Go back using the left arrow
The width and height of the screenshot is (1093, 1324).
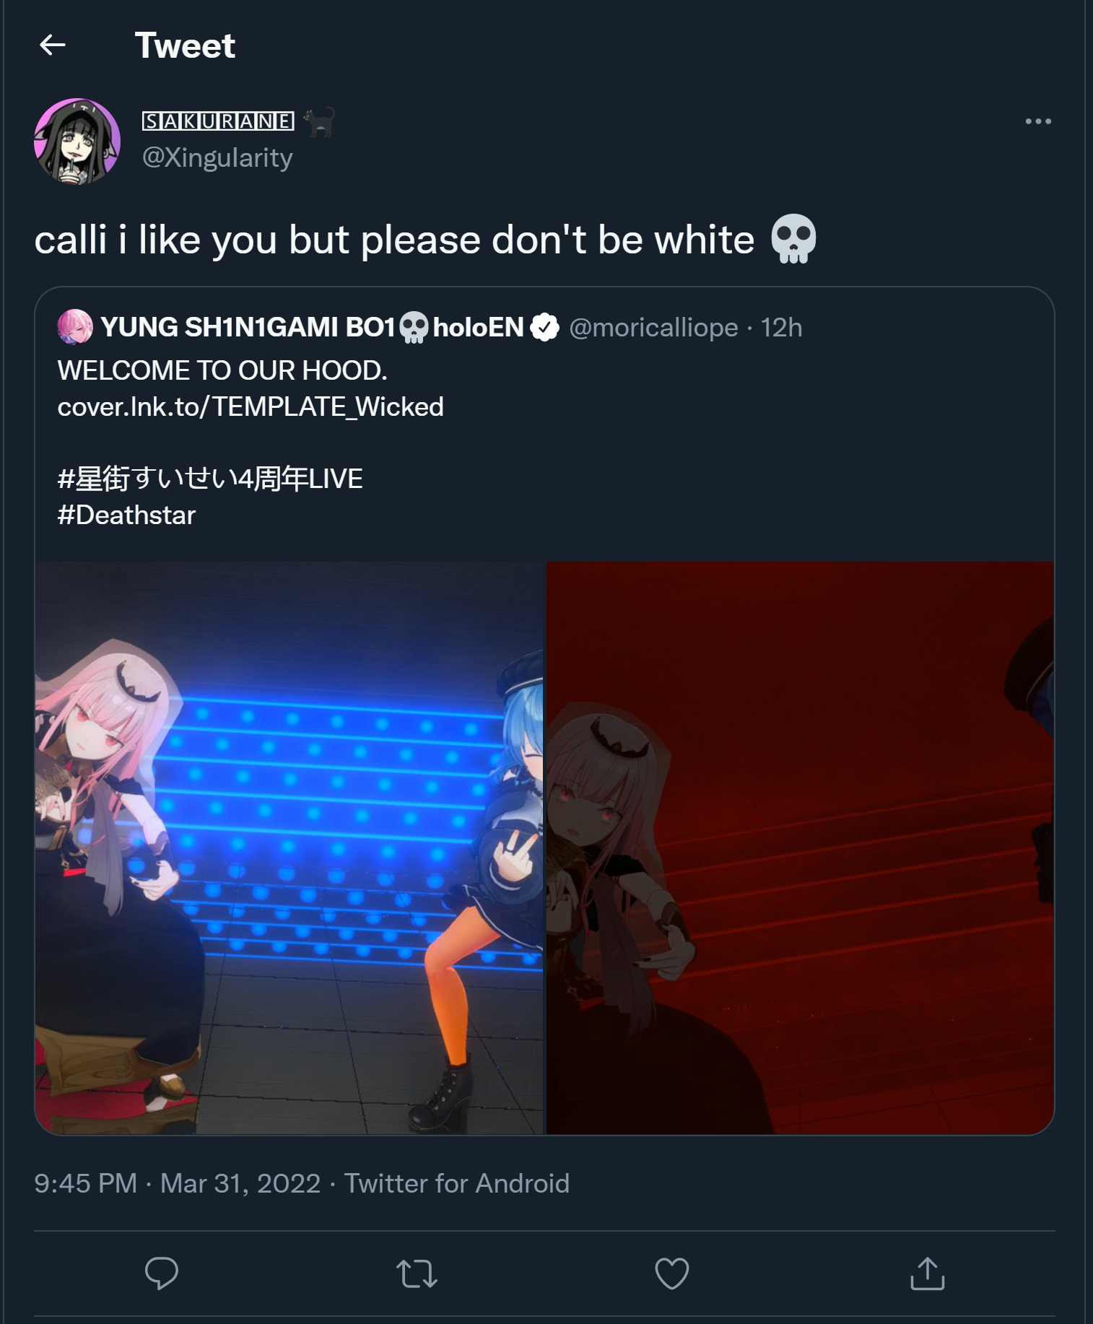pyautogui.click(x=52, y=45)
